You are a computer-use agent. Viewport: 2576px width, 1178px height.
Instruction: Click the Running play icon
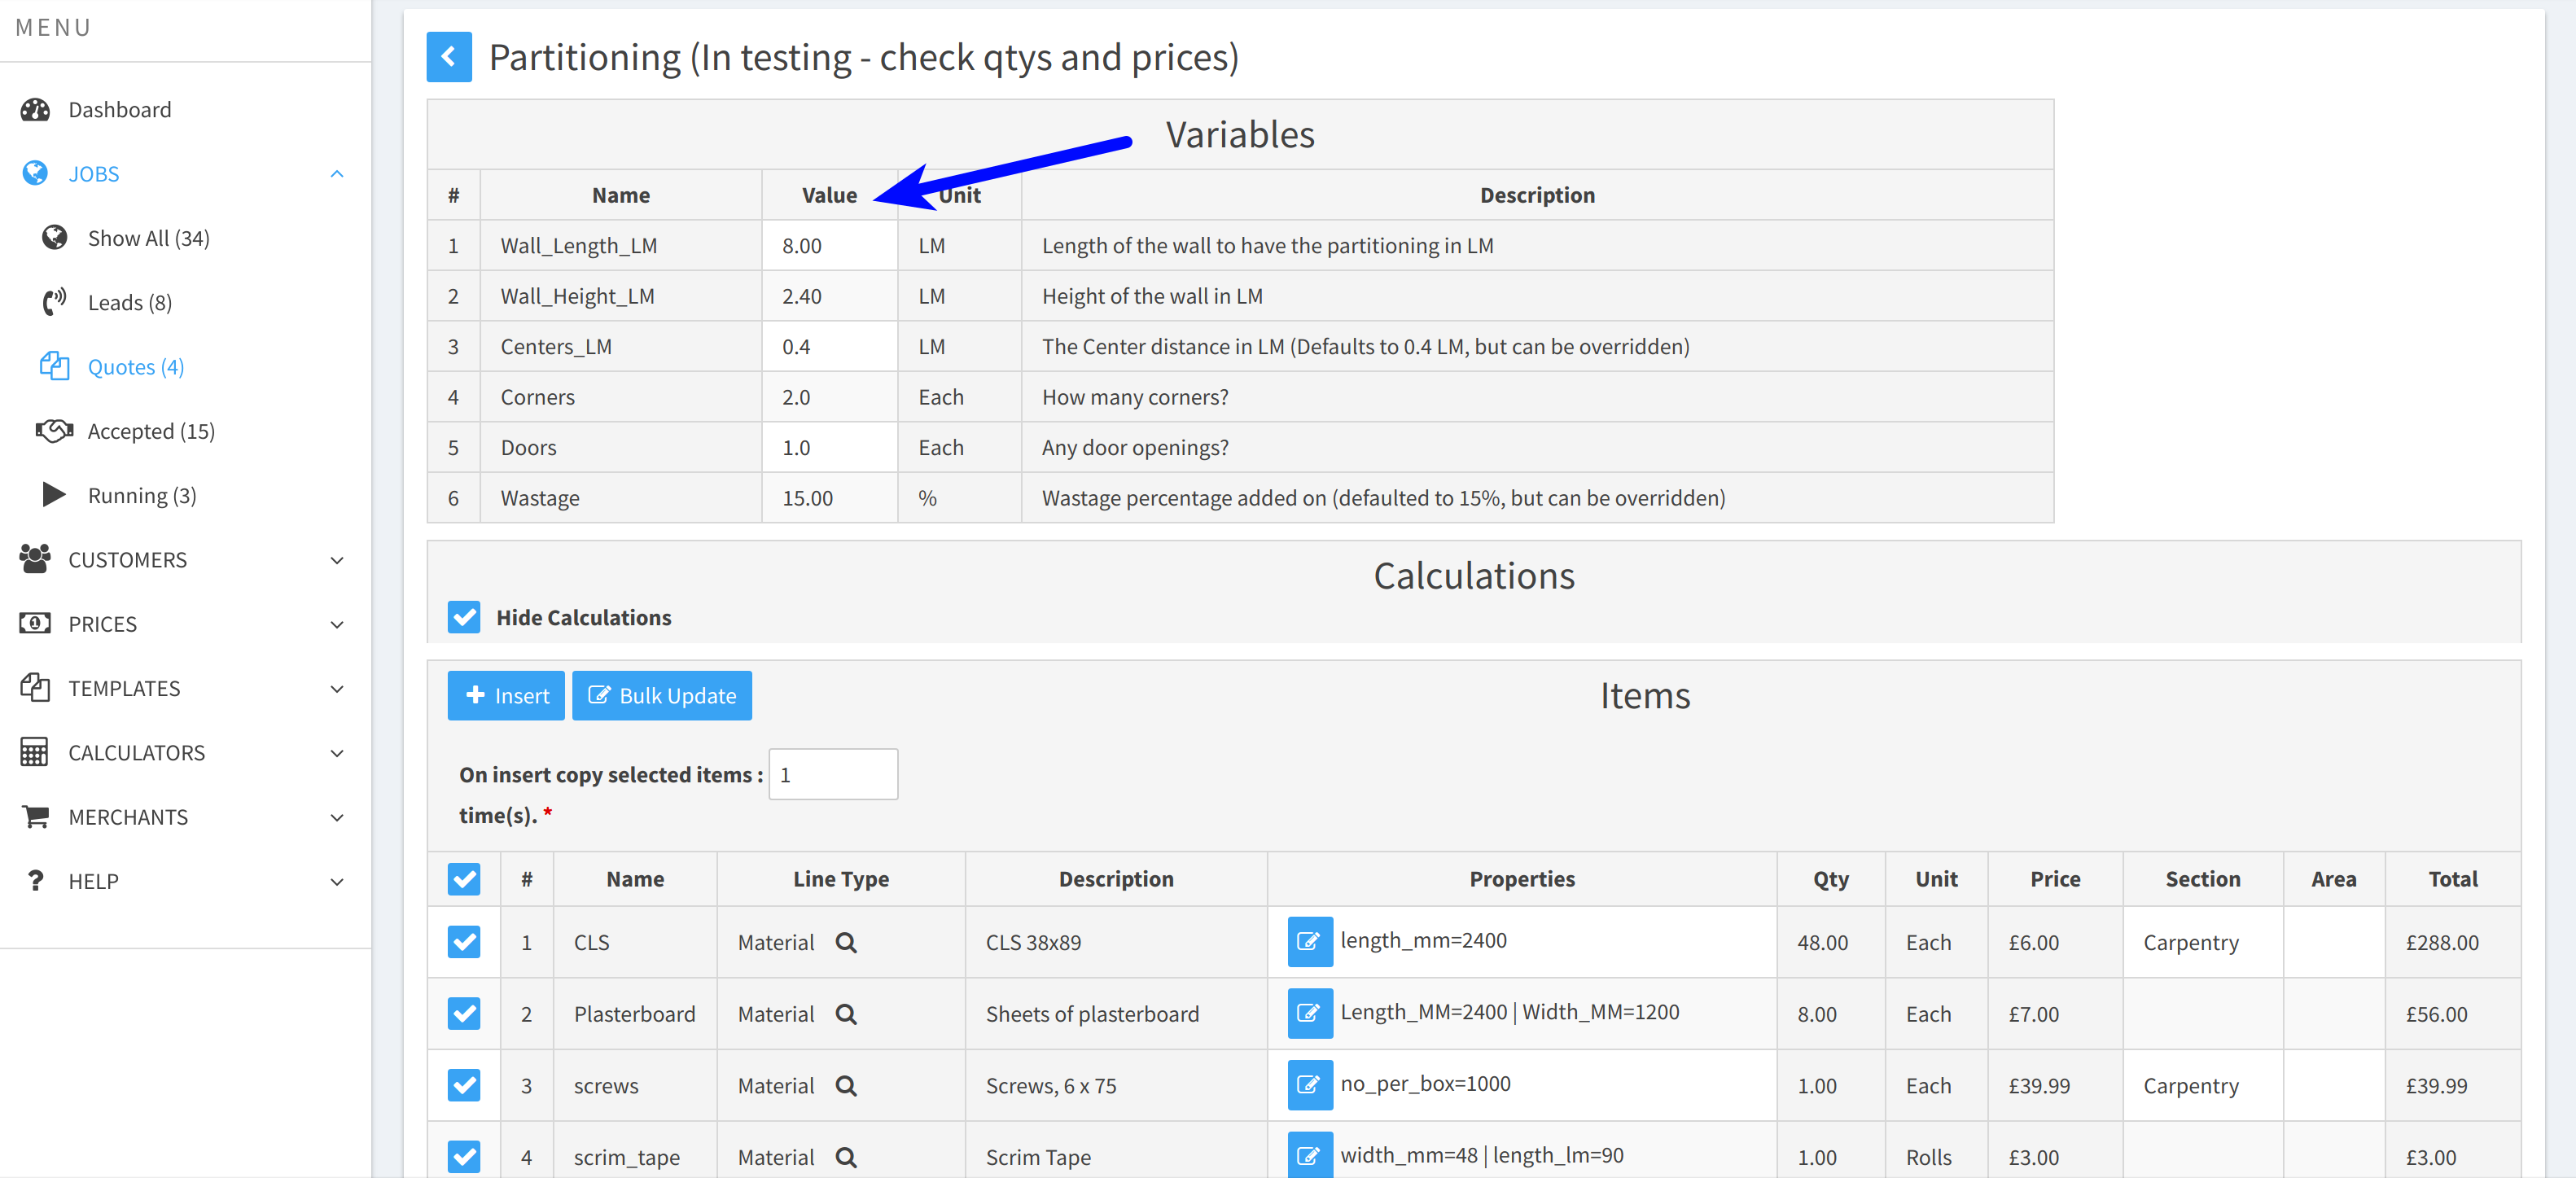[x=54, y=495]
